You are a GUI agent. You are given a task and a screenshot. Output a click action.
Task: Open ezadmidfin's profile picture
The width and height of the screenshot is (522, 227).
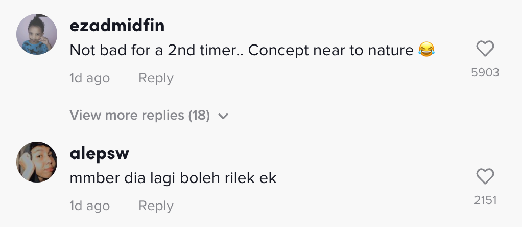click(x=36, y=34)
